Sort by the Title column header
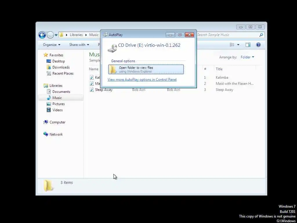 click(x=219, y=69)
